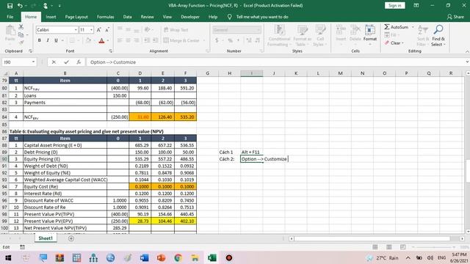470x264 pixels.
Task: Expand the AutoSum dropdown arrow
Action: click(x=413, y=27)
